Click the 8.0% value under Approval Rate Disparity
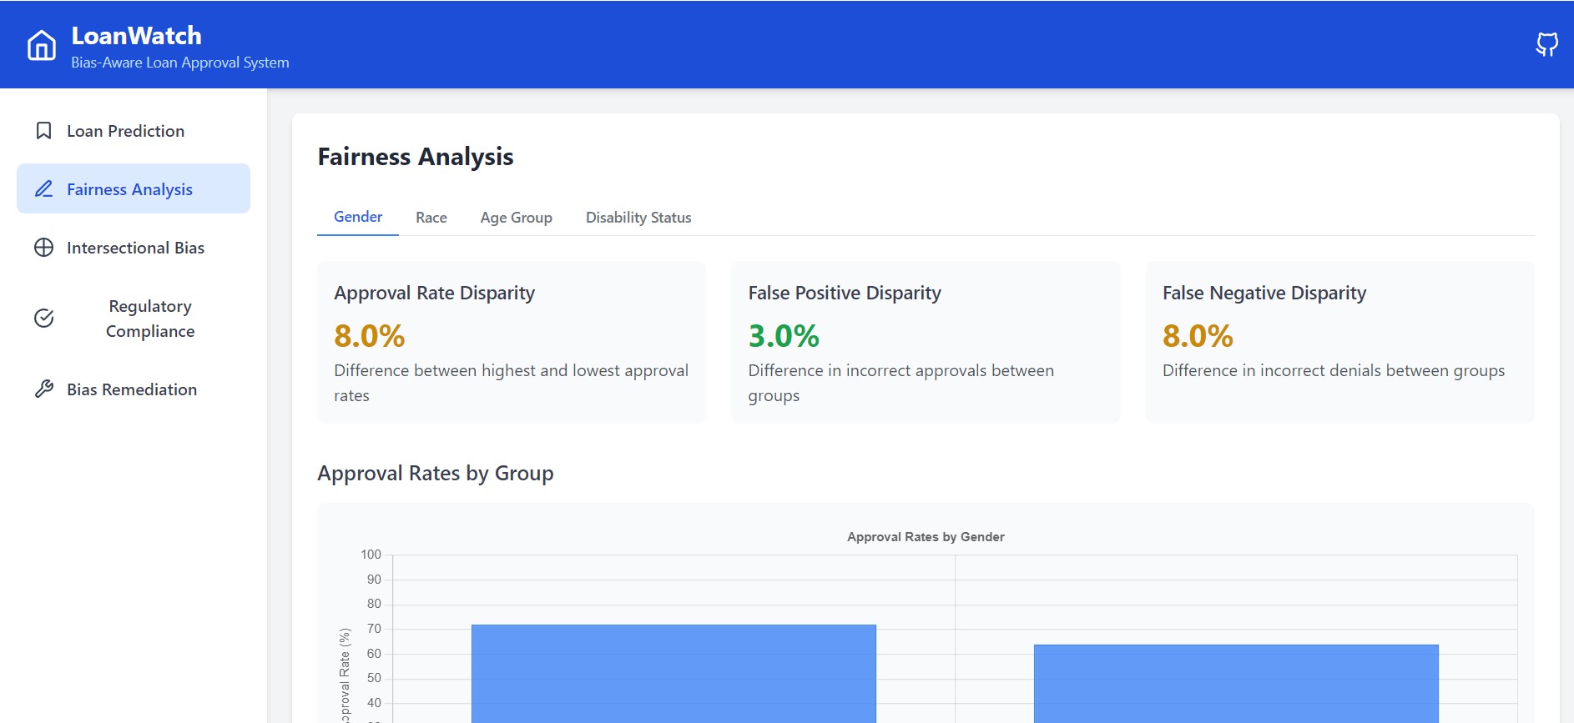 click(370, 336)
